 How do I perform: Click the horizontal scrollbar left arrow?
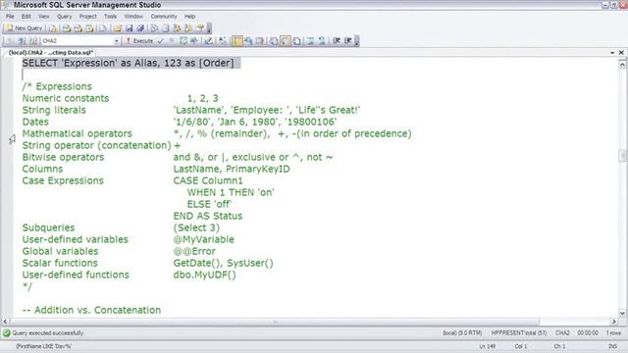(x=5, y=322)
